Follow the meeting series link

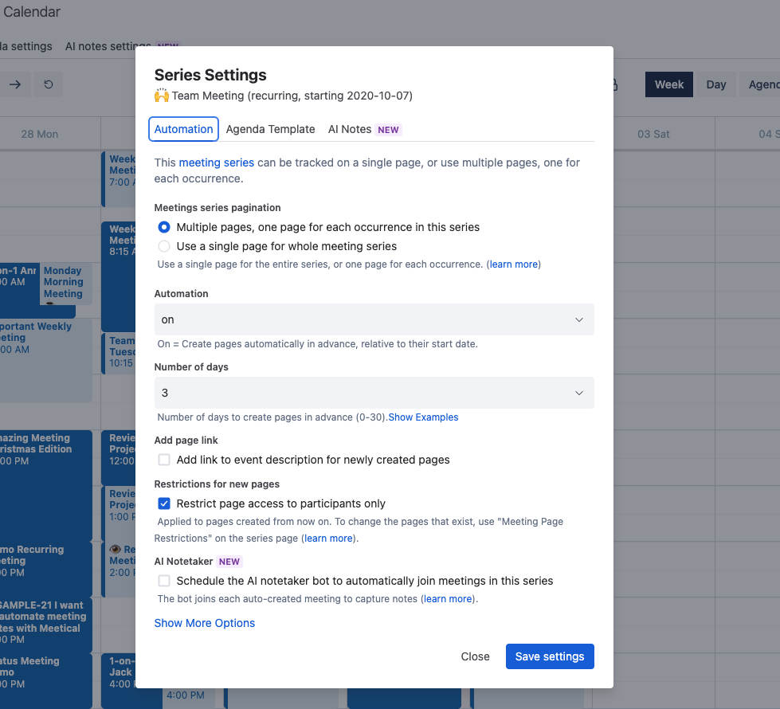217,163
